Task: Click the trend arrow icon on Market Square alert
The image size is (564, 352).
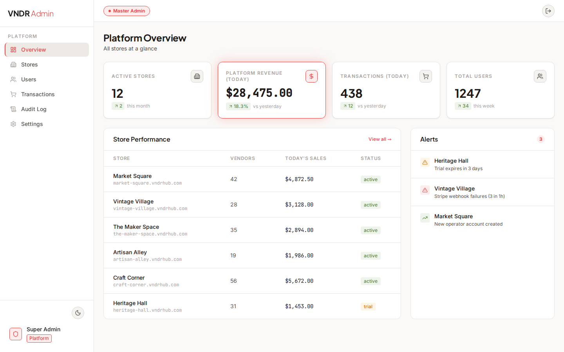Action: click(425, 218)
